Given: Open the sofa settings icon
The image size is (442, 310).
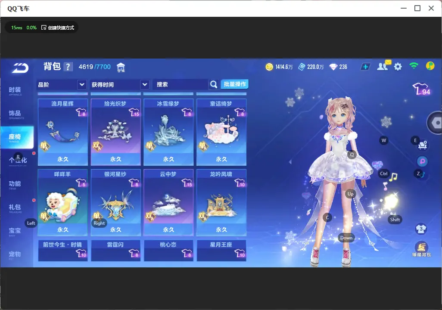Looking at the screenshot, I should tap(422, 145).
